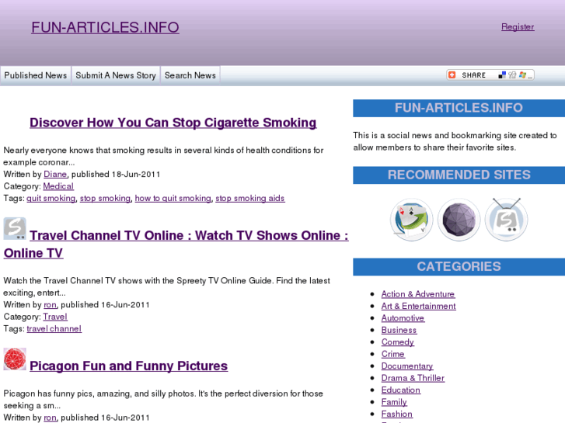Image resolution: width=565 pixels, height=423 pixels.
Task: Open Comedy category
Action: pyautogui.click(x=398, y=342)
